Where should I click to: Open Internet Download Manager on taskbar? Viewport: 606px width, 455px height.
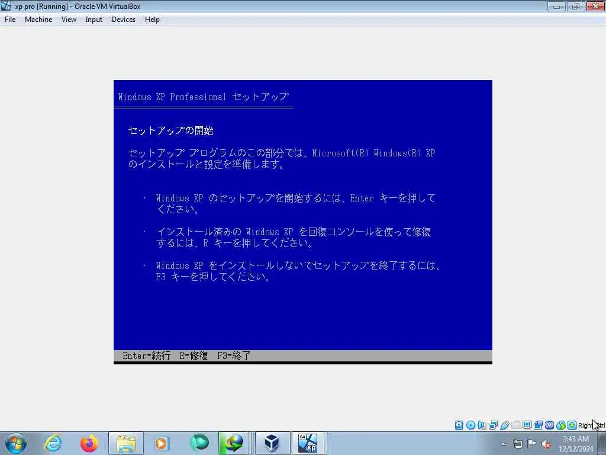(x=233, y=443)
